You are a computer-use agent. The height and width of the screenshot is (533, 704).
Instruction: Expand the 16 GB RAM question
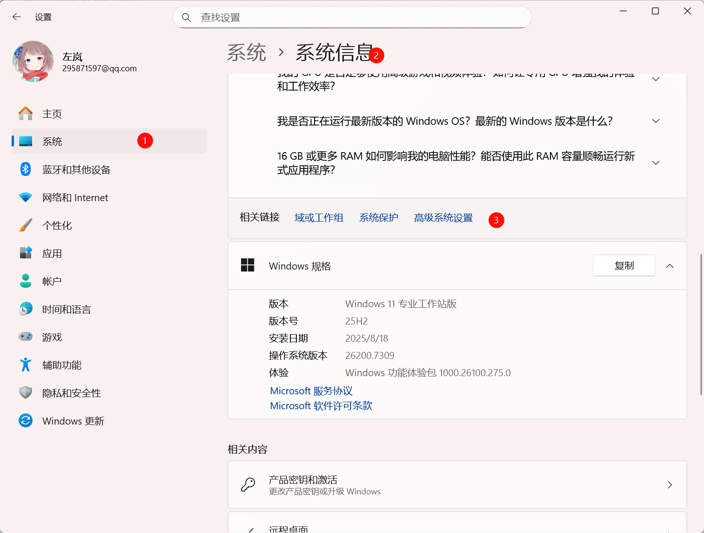656,163
